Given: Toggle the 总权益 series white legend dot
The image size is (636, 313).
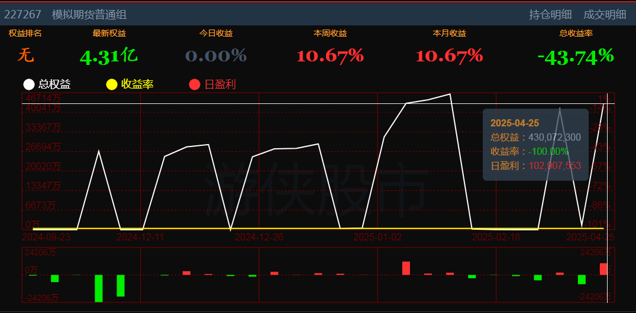Looking at the screenshot, I should coord(29,84).
